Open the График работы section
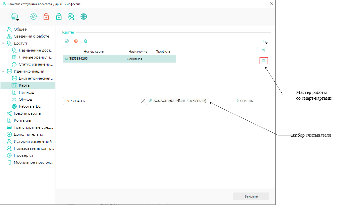The width and height of the screenshot is (356, 205). pos(28,113)
